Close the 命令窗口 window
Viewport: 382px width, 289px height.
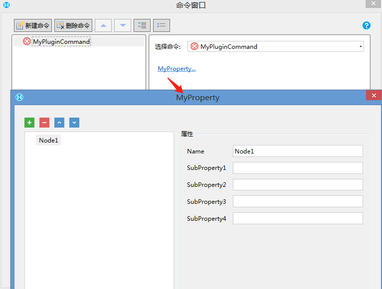tap(373, 3)
